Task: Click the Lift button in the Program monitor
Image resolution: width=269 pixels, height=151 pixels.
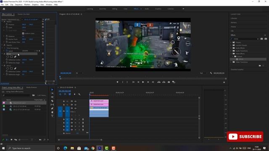Action: [x=159, y=82]
